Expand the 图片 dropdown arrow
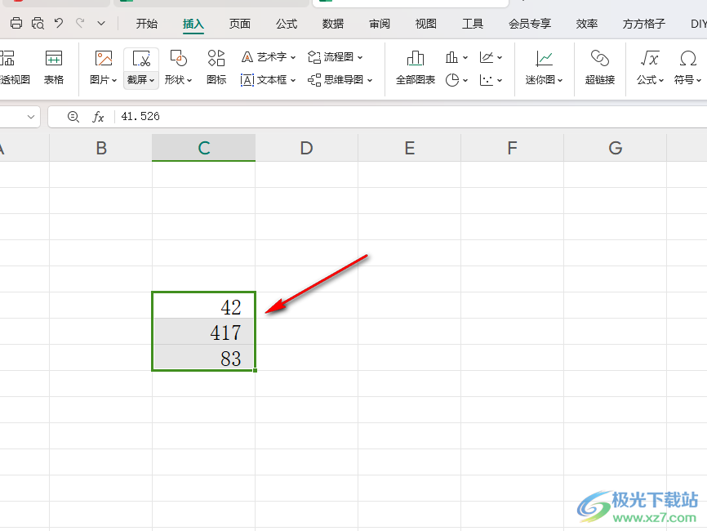Screen dimensions: 707x531 pos(114,80)
